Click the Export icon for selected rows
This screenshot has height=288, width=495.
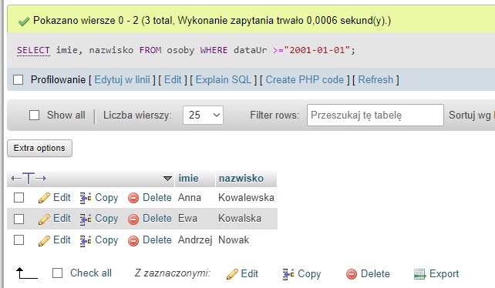(419, 274)
